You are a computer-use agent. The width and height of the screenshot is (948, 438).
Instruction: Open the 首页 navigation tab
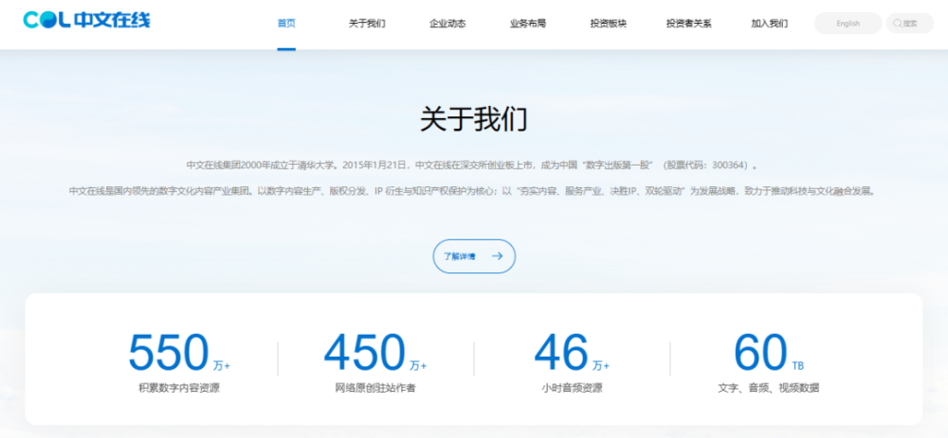click(x=286, y=24)
